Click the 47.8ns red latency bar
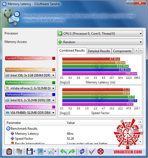Screen dimensions: 148x158 [91, 59]
